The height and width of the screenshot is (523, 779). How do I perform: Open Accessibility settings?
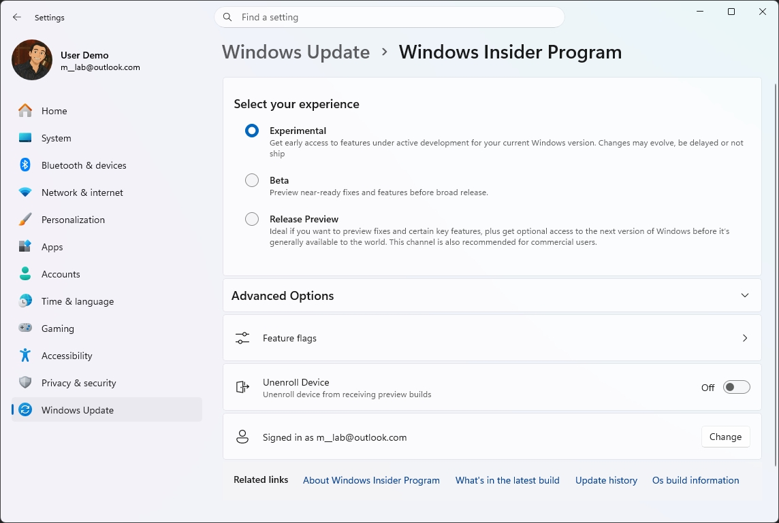[x=107, y=356]
